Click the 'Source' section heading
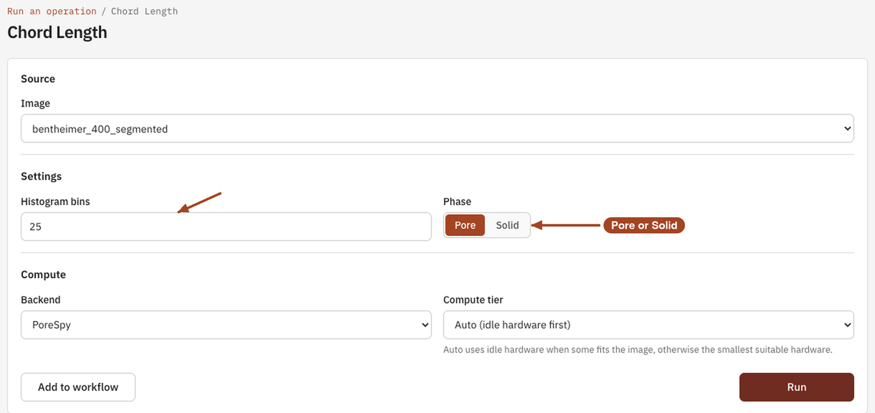This screenshot has height=413, width=875. click(38, 79)
